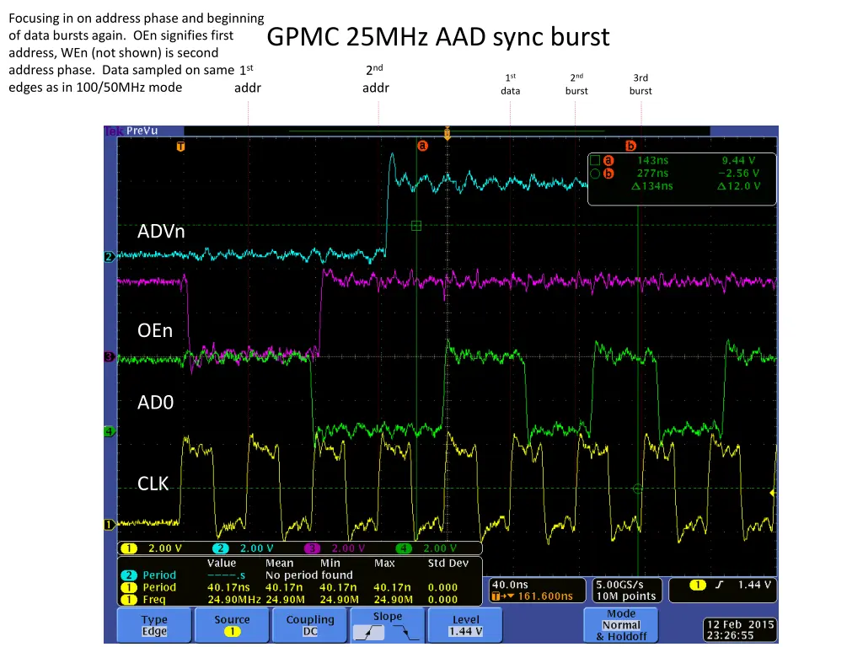This screenshot has width=863, height=647.
Task: Click the PreVu acquisition status label
Action: click(142, 131)
